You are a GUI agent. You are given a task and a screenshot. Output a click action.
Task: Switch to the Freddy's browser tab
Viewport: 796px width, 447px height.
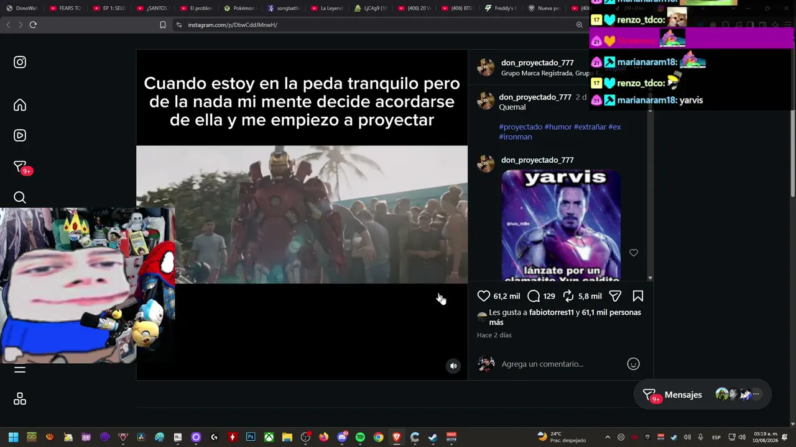pyautogui.click(x=501, y=8)
